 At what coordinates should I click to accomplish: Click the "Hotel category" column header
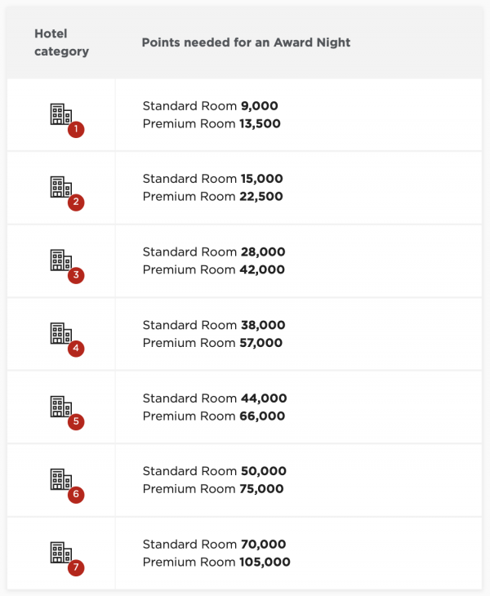61,42
